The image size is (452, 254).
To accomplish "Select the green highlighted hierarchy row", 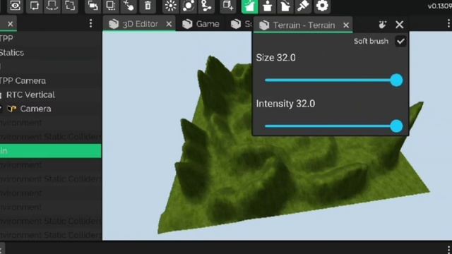I will pyautogui.click(x=51, y=151).
